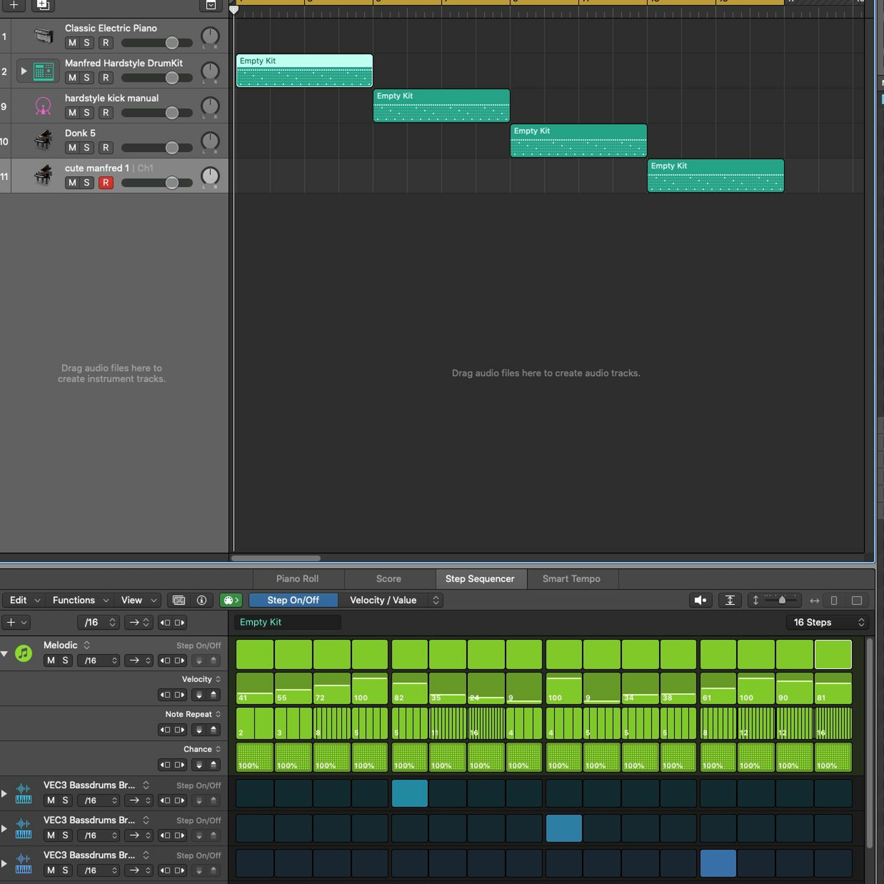
Task: Disable record on cute manfred 1 track
Action: coord(106,183)
